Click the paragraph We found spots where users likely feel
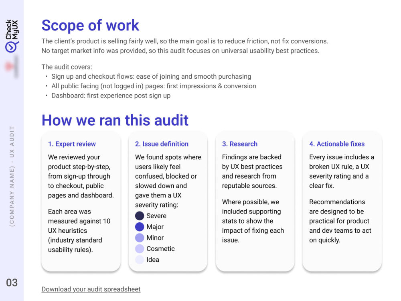Viewport: 401px width, 301px height. pos(168,181)
